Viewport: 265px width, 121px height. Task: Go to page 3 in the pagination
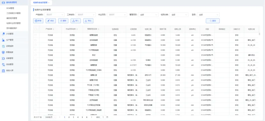(x=73, y=117)
